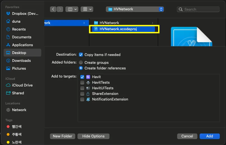Viewport: 226px width, 145px height.
Task: Select Create groups radio button
Action: [81, 62]
